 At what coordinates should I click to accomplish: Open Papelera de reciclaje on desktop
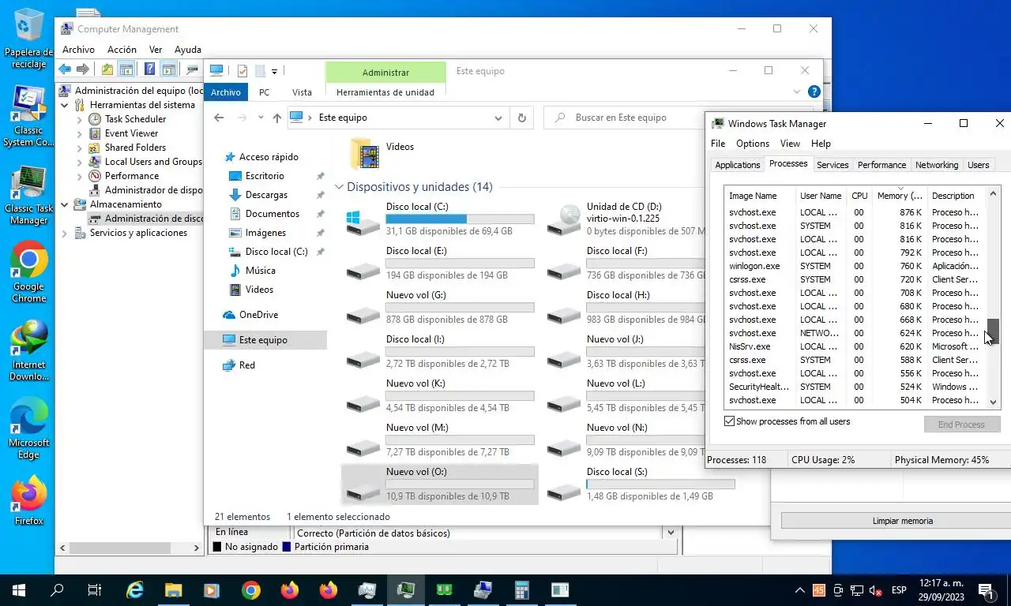28,38
